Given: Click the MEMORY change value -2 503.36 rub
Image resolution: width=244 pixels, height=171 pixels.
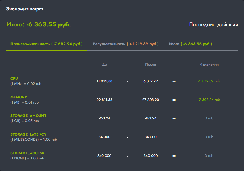Looking at the screenshot, I should click(209, 100).
